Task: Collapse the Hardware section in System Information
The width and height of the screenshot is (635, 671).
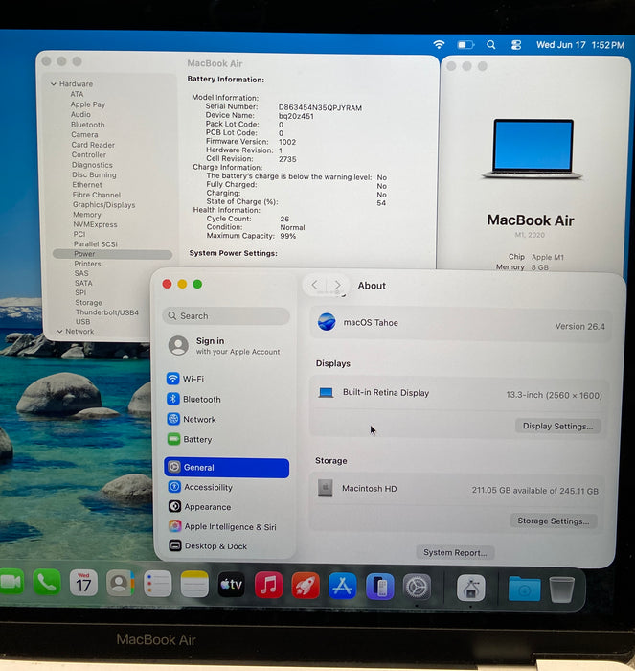Action: coord(54,84)
